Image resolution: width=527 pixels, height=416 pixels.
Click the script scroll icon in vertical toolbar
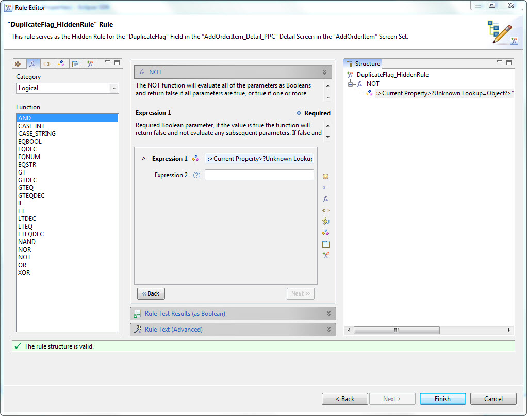(325, 221)
